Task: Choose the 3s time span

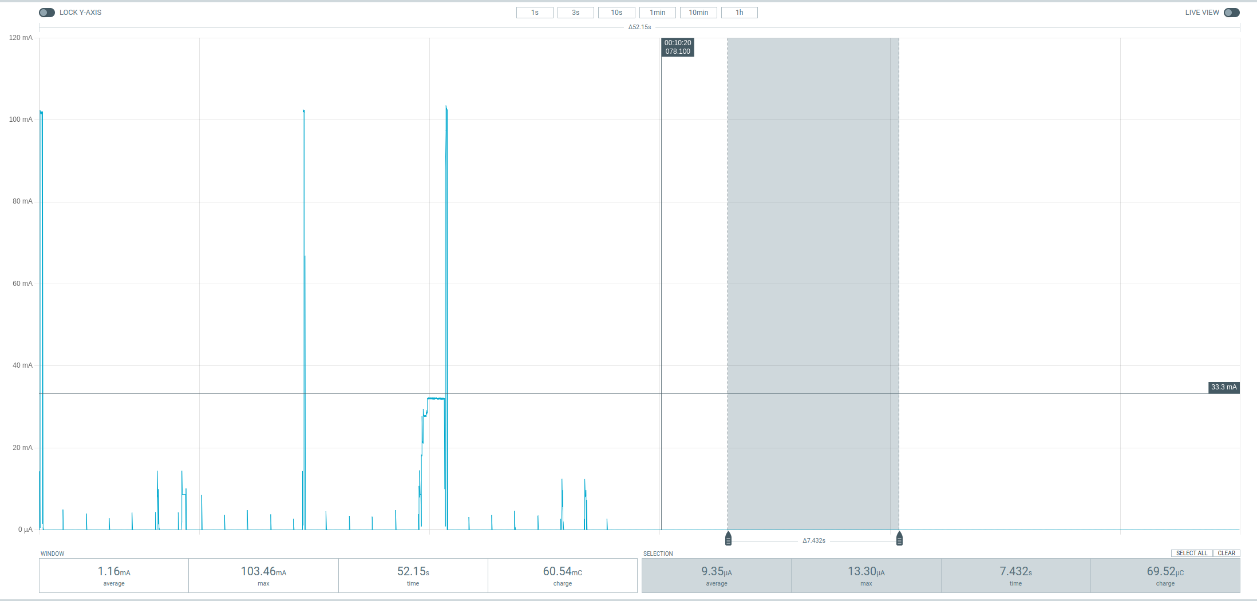Action: tap(575, 13)
